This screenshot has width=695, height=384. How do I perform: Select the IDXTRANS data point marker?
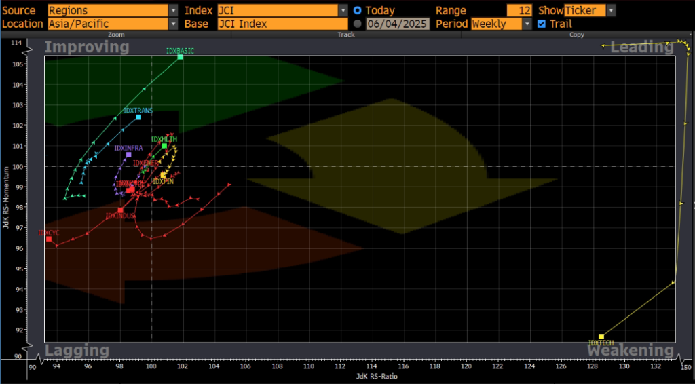[x=138, y=117]
